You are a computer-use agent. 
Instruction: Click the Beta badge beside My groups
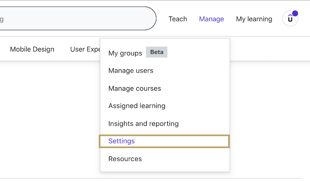157,52
